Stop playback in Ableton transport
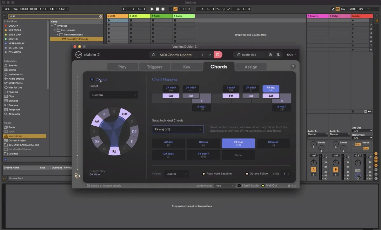 tap(157, 9)
